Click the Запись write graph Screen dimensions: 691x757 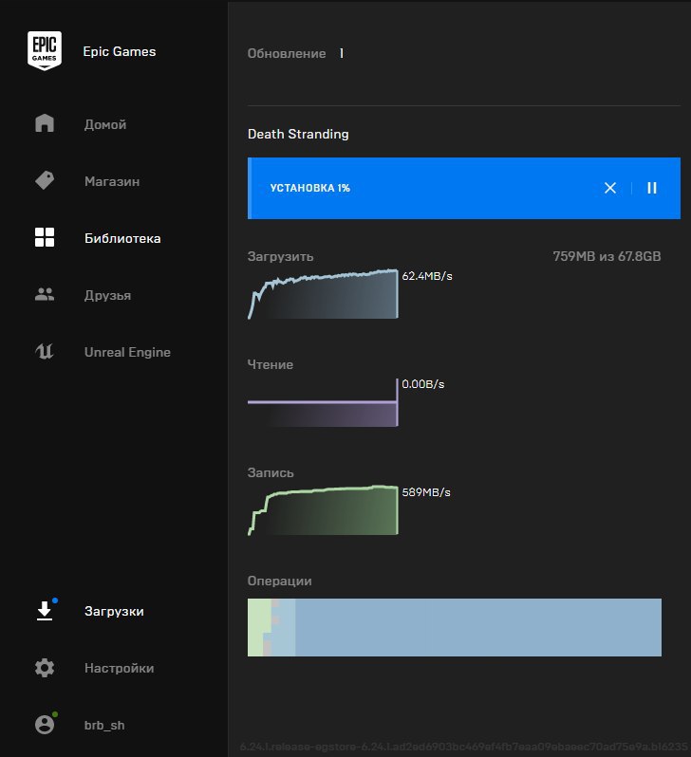tap(324, 510)
